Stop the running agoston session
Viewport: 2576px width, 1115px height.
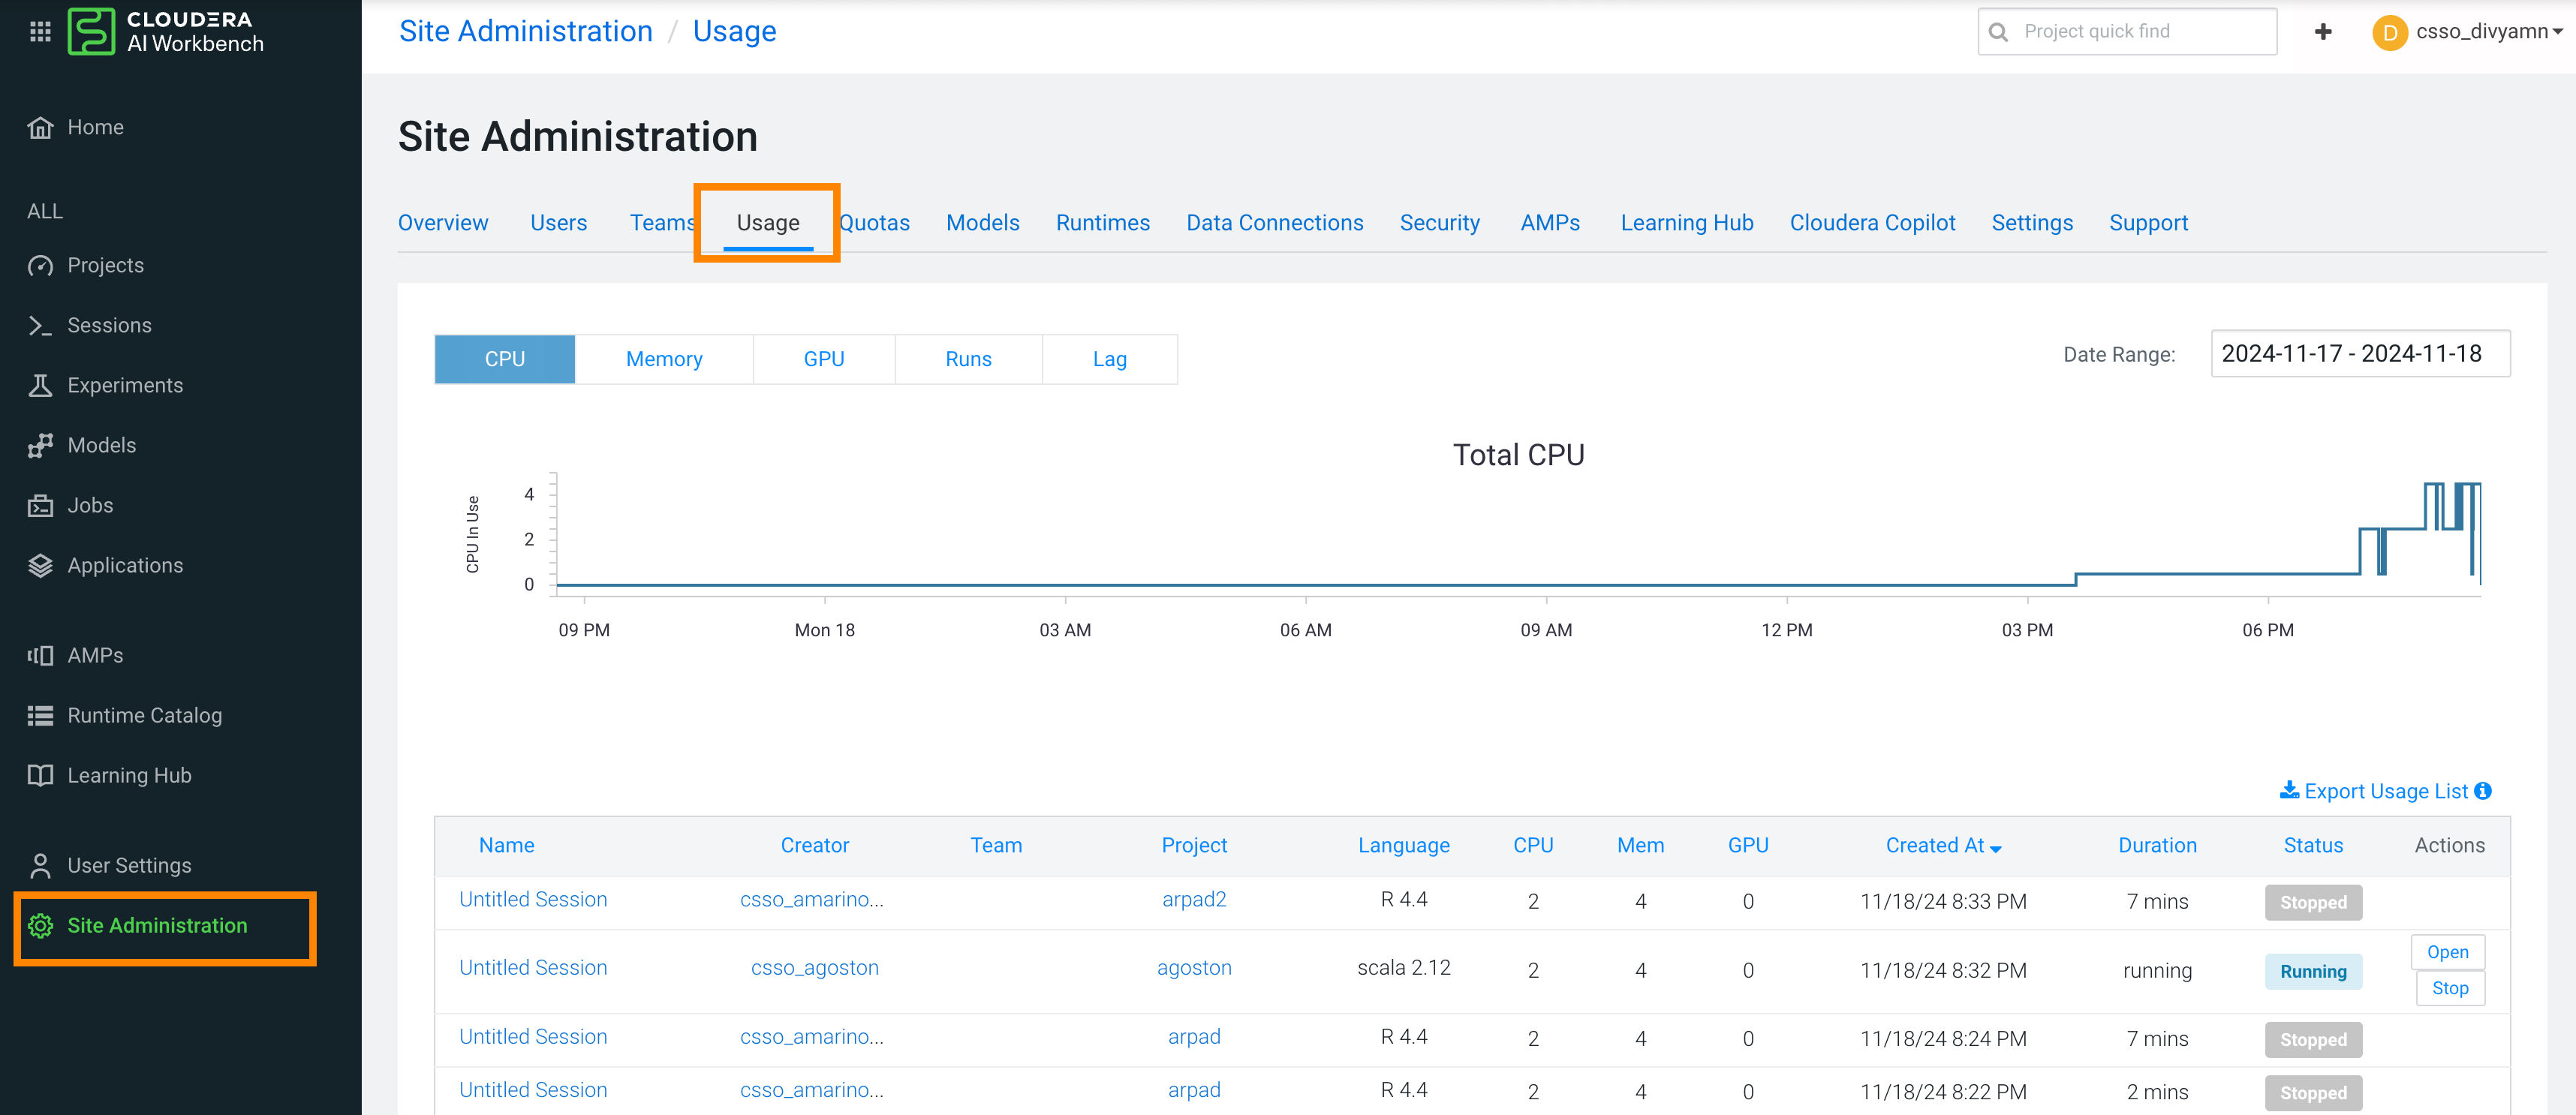click(2449, 988)
